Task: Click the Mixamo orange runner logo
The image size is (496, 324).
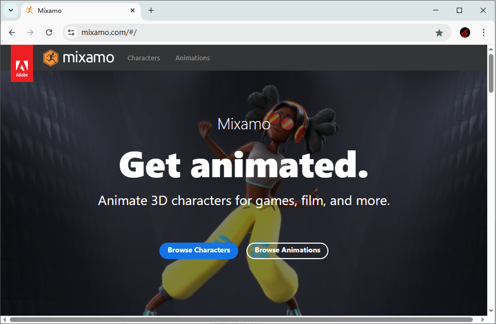Action: (51, 58)
